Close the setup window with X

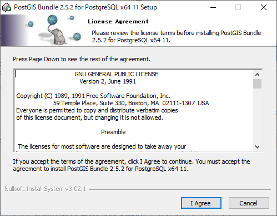(x=264, y=7)
